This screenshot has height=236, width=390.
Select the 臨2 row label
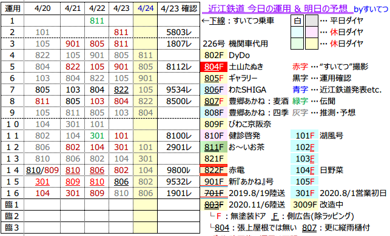coord(13,216)
